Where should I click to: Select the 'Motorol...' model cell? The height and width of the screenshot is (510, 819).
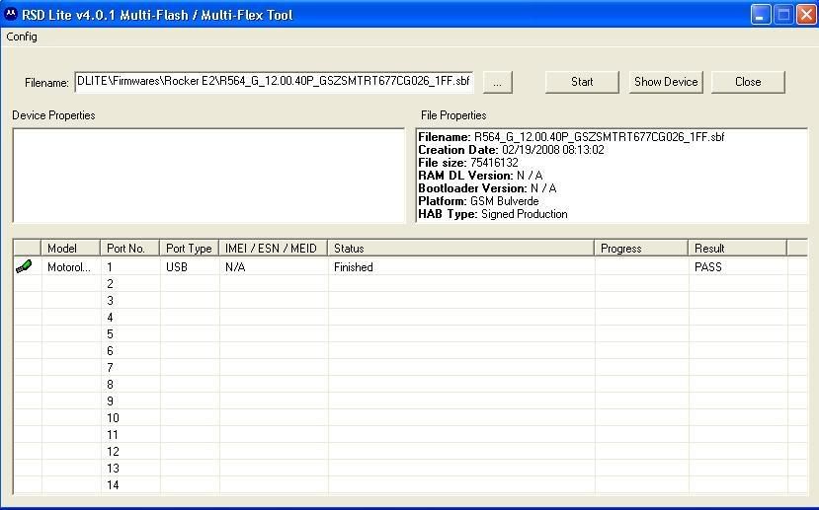[x=70, y=267]
